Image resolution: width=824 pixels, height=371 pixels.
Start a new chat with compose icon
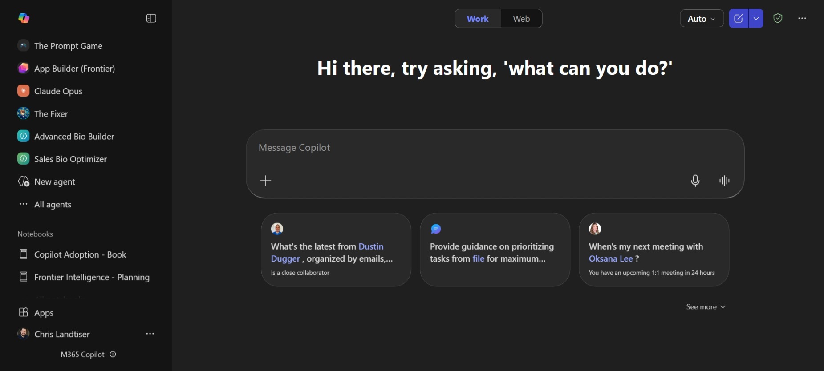739,19
